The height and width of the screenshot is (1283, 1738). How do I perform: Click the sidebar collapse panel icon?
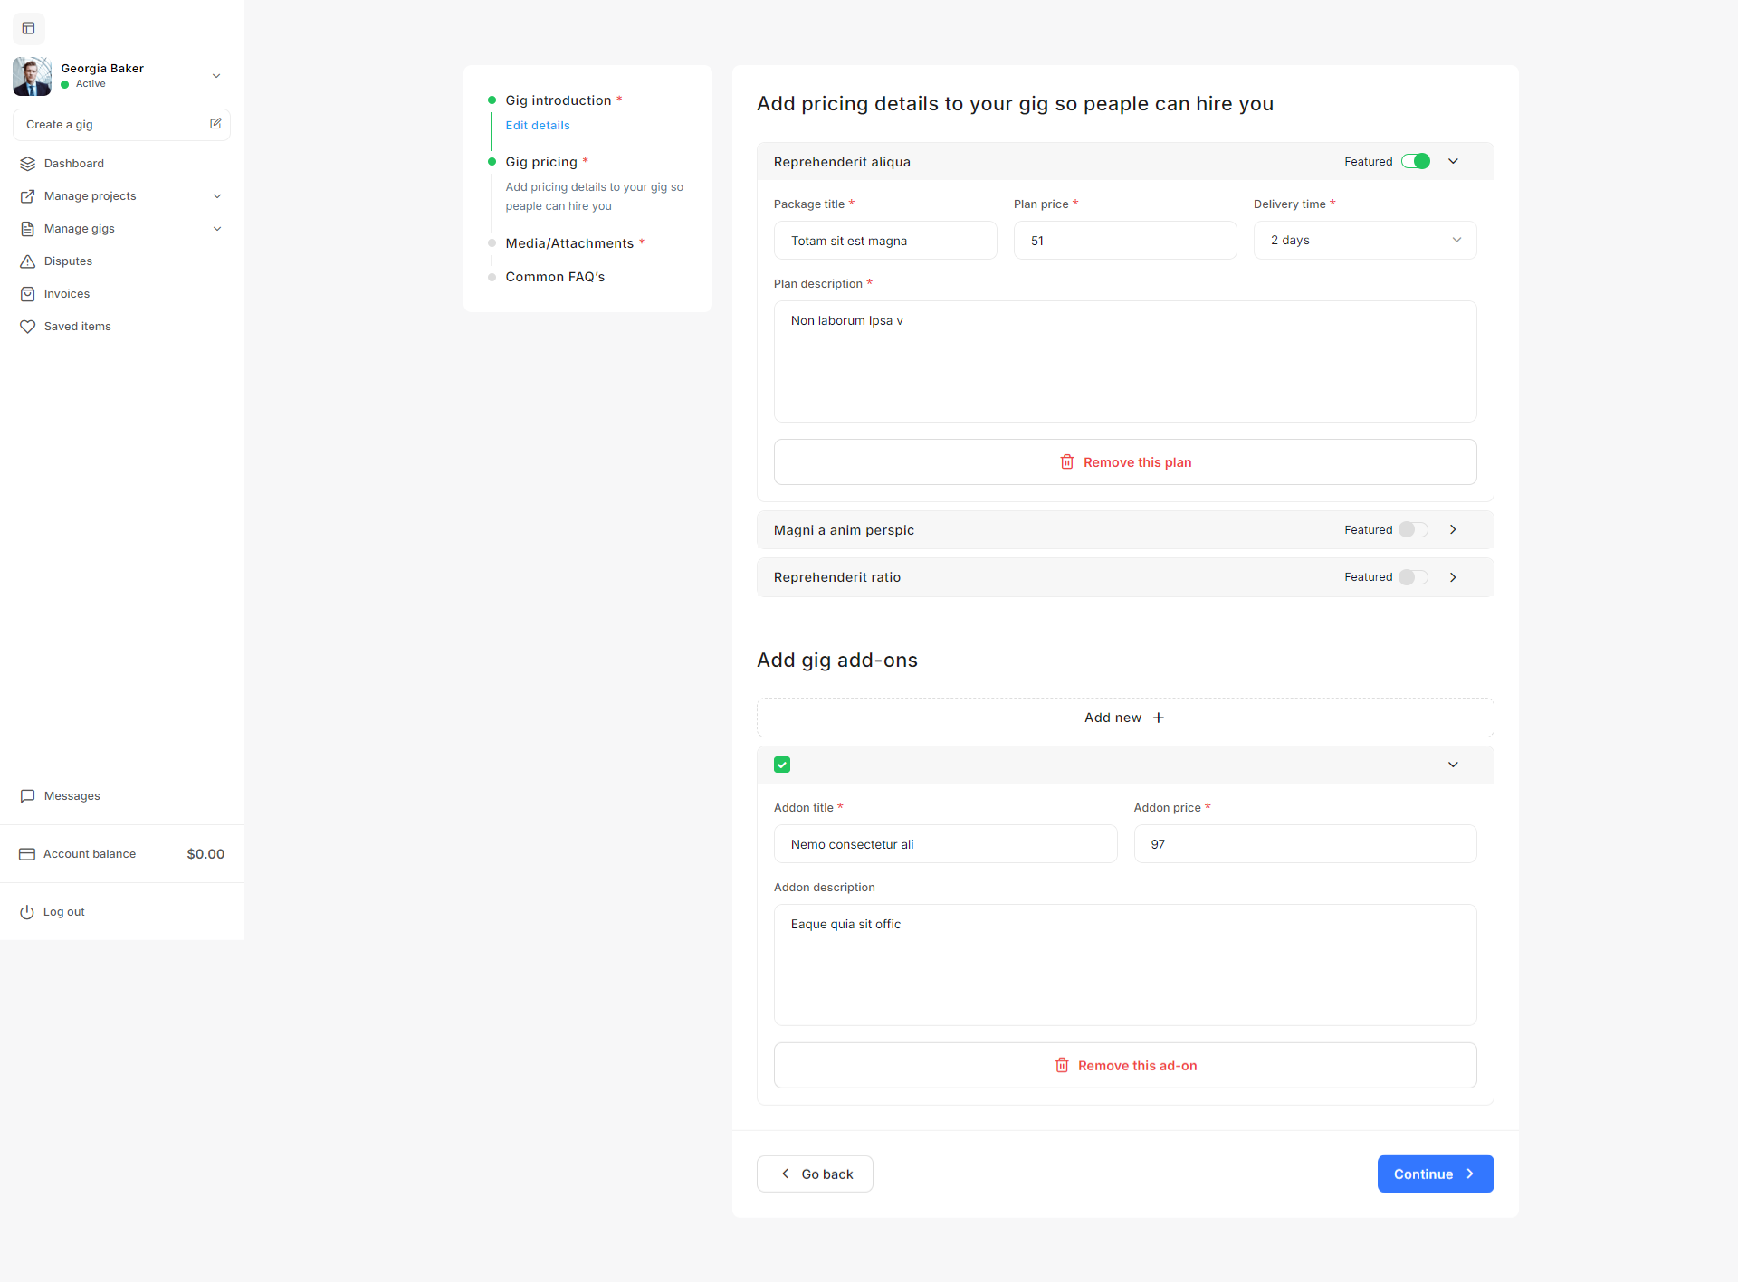pos(28,28)
